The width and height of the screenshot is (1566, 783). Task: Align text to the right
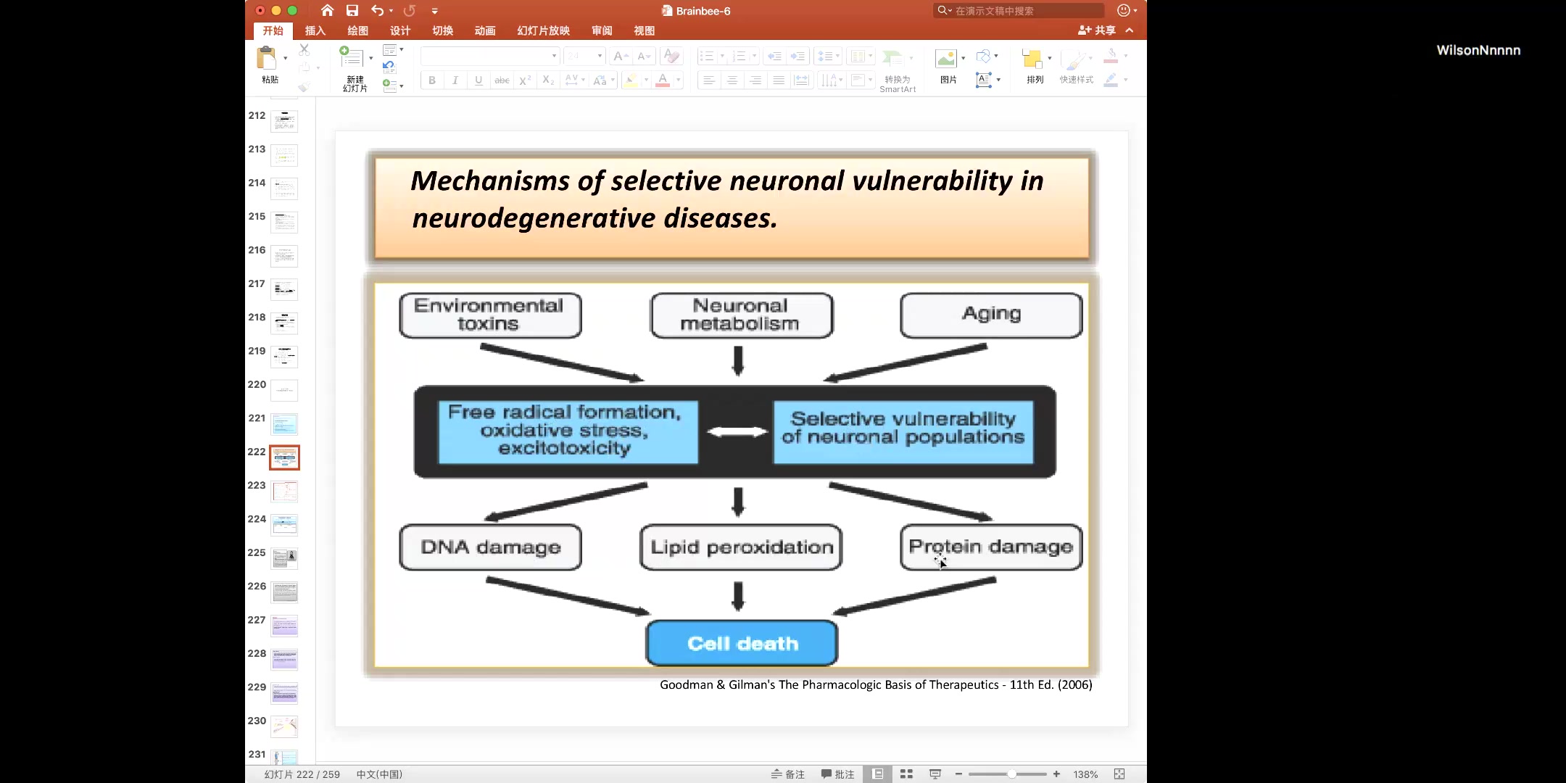click(x=755, y=80)
